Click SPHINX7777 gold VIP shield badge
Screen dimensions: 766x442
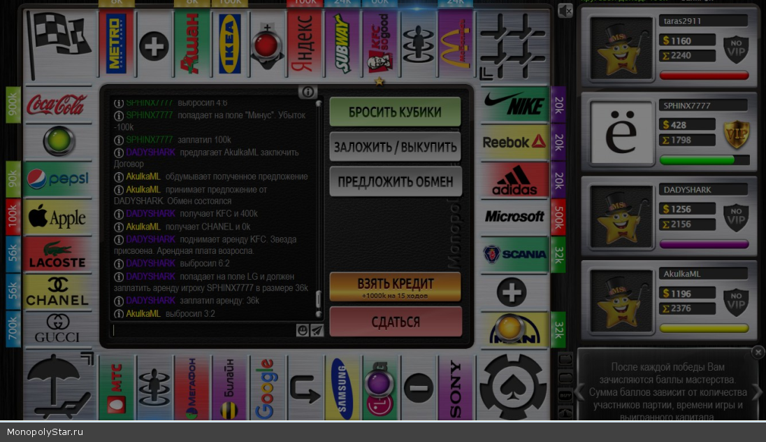(x=736, y=134)
